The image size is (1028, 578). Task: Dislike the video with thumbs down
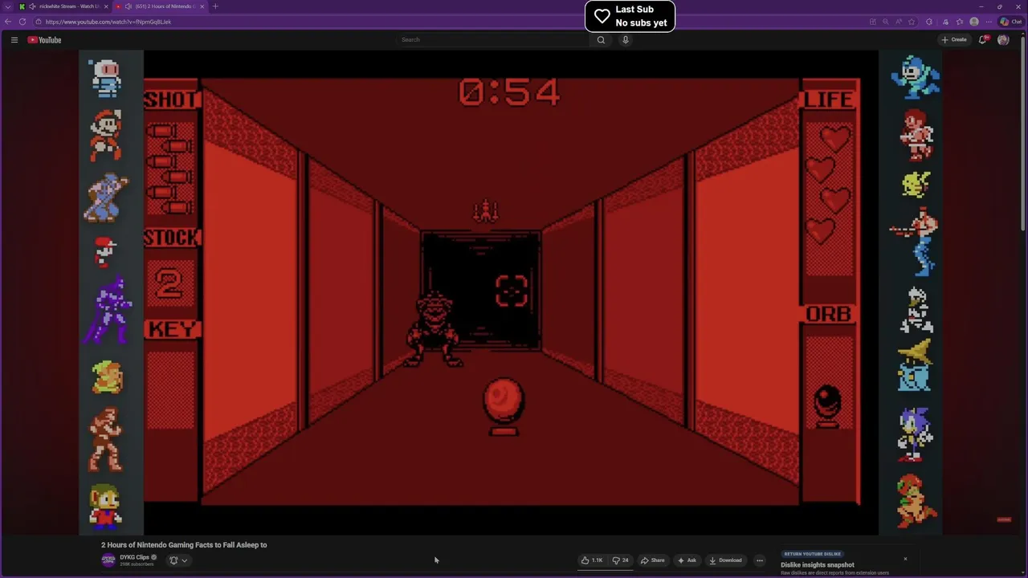tap(620, 560)
